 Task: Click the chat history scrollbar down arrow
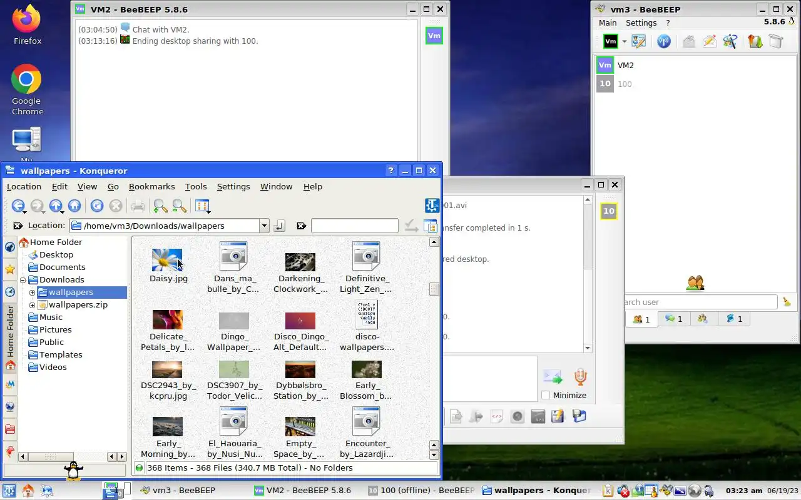(588, 348)
